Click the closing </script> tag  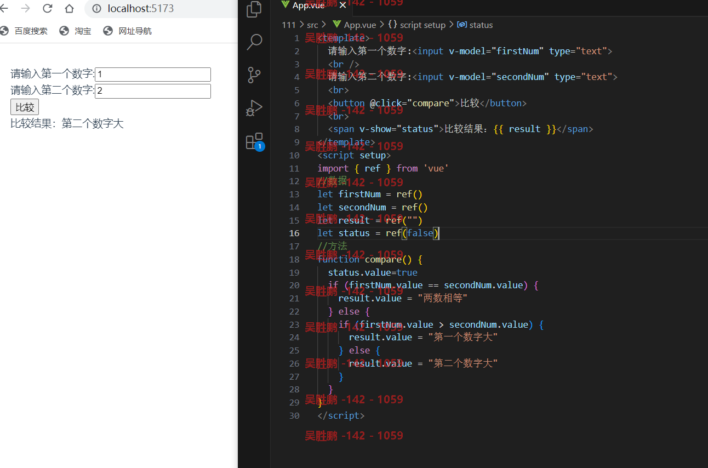coord(341,416)
